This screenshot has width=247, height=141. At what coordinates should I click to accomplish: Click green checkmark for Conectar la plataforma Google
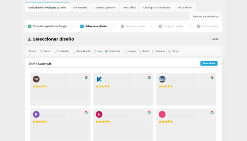tap(30, 26)
